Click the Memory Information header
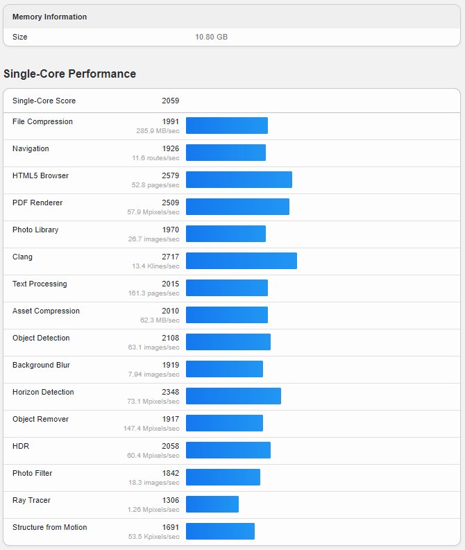Screen dimensions: 465x550 tap(50, 17)
